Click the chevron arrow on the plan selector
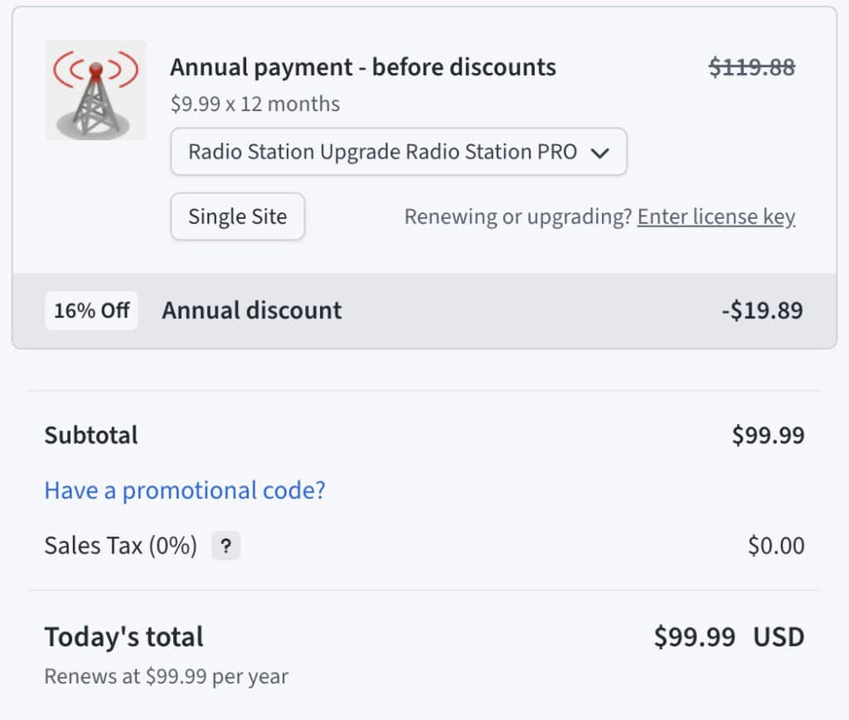Screen dimensions: 849x720 (x=599, y=153)
